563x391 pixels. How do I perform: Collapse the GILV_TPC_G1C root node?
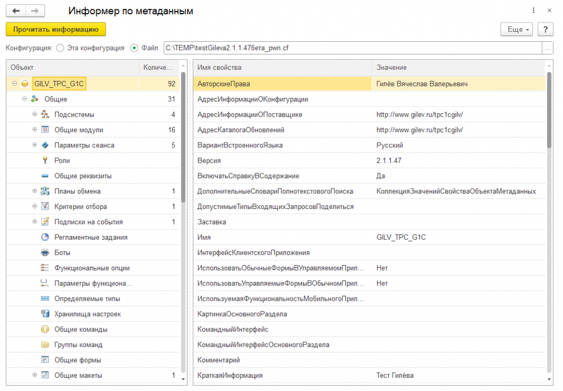point(14,84)
